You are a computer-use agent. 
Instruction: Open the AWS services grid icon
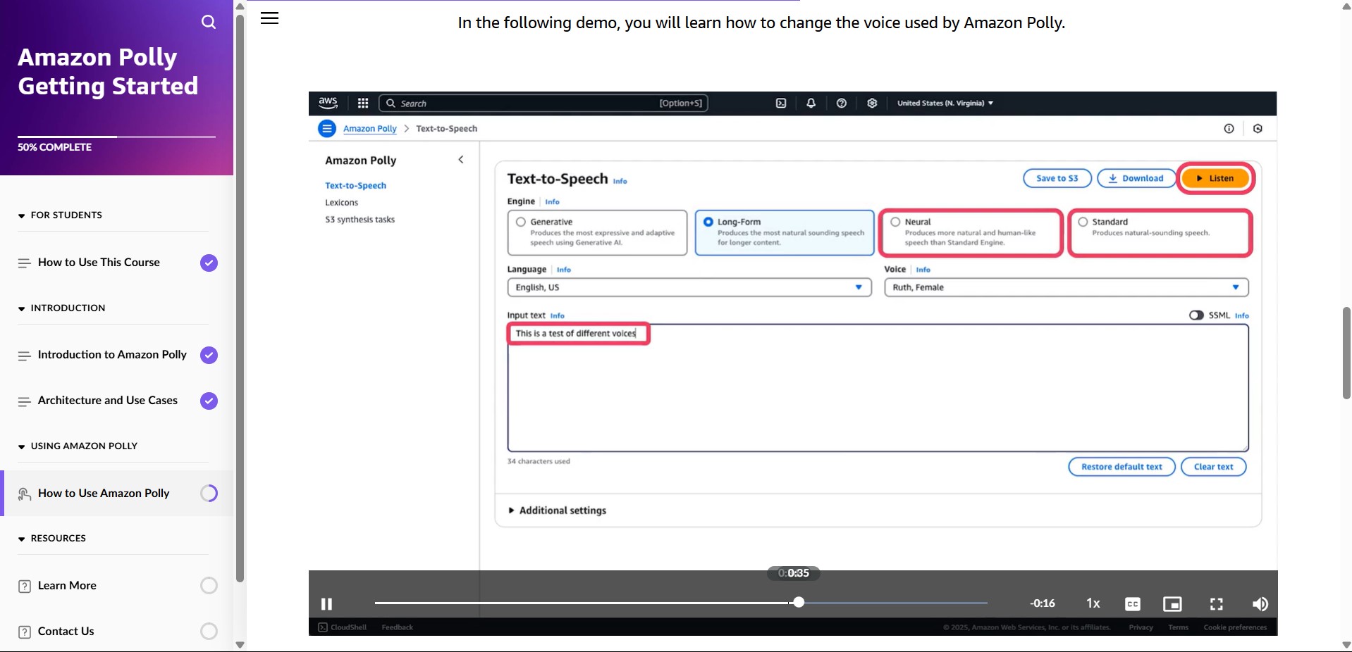coord(363,103)
